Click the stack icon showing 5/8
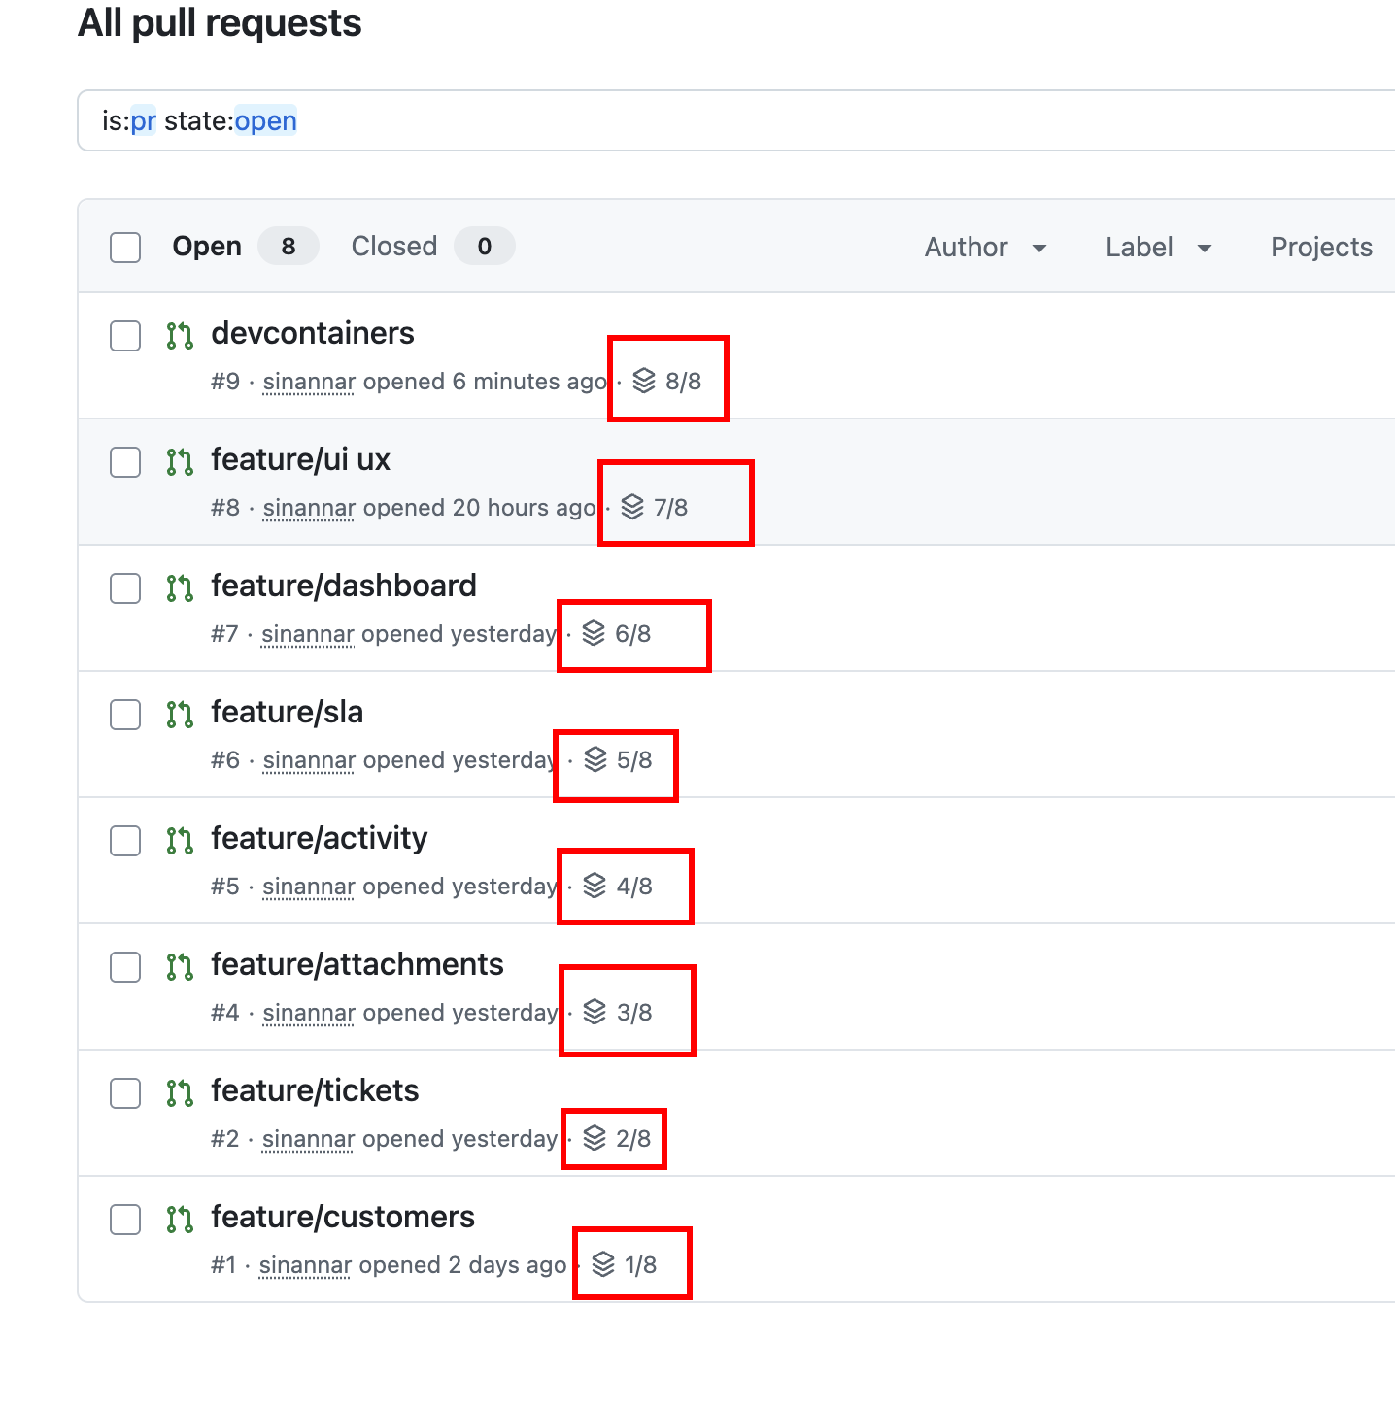 pyautogui.click(x=595, y=759)
